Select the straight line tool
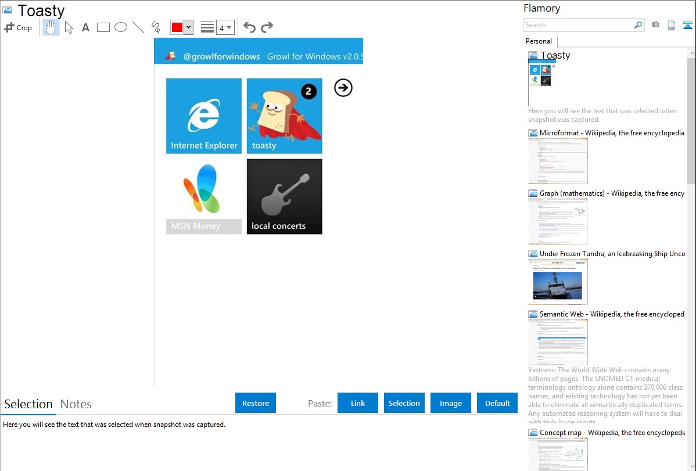Viewport: 696px width, 471px height. pyautogui.click(x=138, y=27)
